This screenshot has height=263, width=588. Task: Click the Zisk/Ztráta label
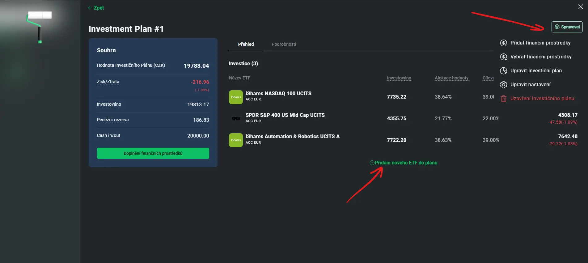(x=108, y=82)
